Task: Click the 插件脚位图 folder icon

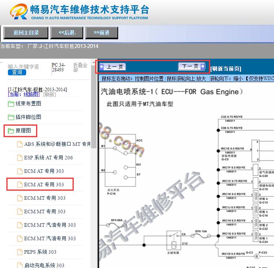Action: pyautogui.click(x=11, y=117)
